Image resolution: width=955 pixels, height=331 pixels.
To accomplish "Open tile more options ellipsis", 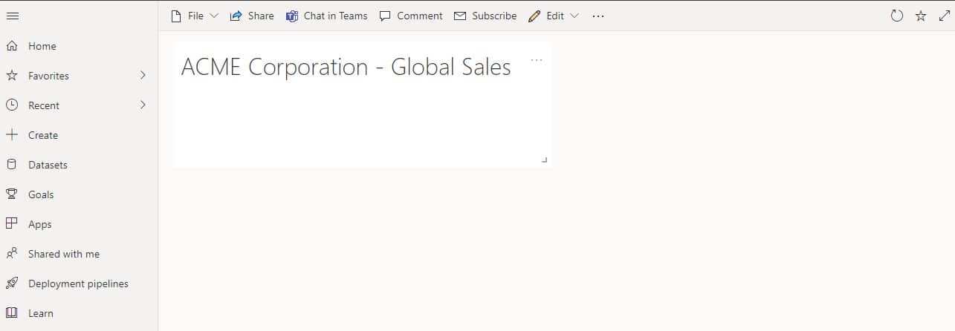I will click(x=537, y=60).
